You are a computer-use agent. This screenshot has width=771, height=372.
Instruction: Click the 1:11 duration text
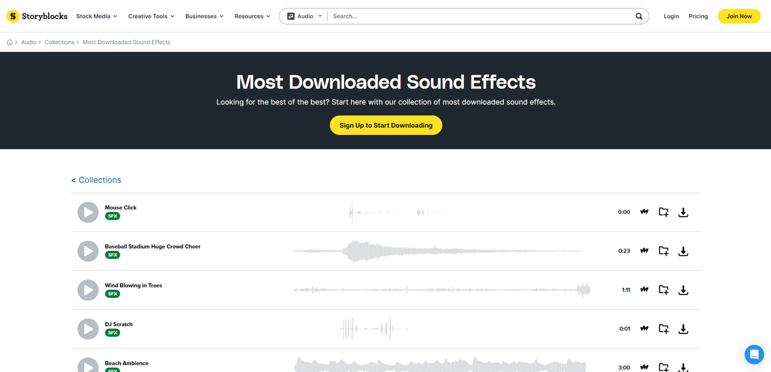[x=626, y=290]
